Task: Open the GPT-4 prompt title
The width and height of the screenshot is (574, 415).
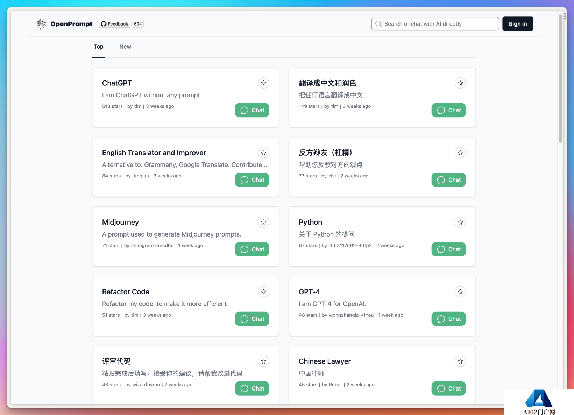Action: [309, 292]
